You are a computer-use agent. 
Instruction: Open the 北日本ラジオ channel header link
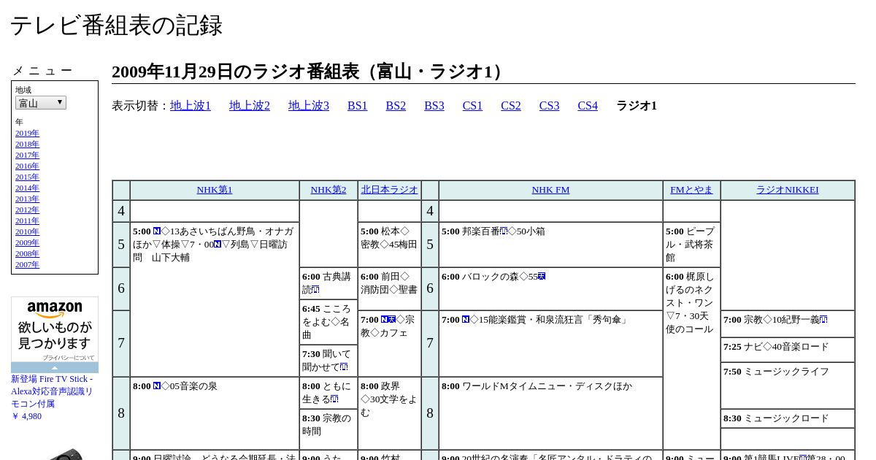[390, 190]
